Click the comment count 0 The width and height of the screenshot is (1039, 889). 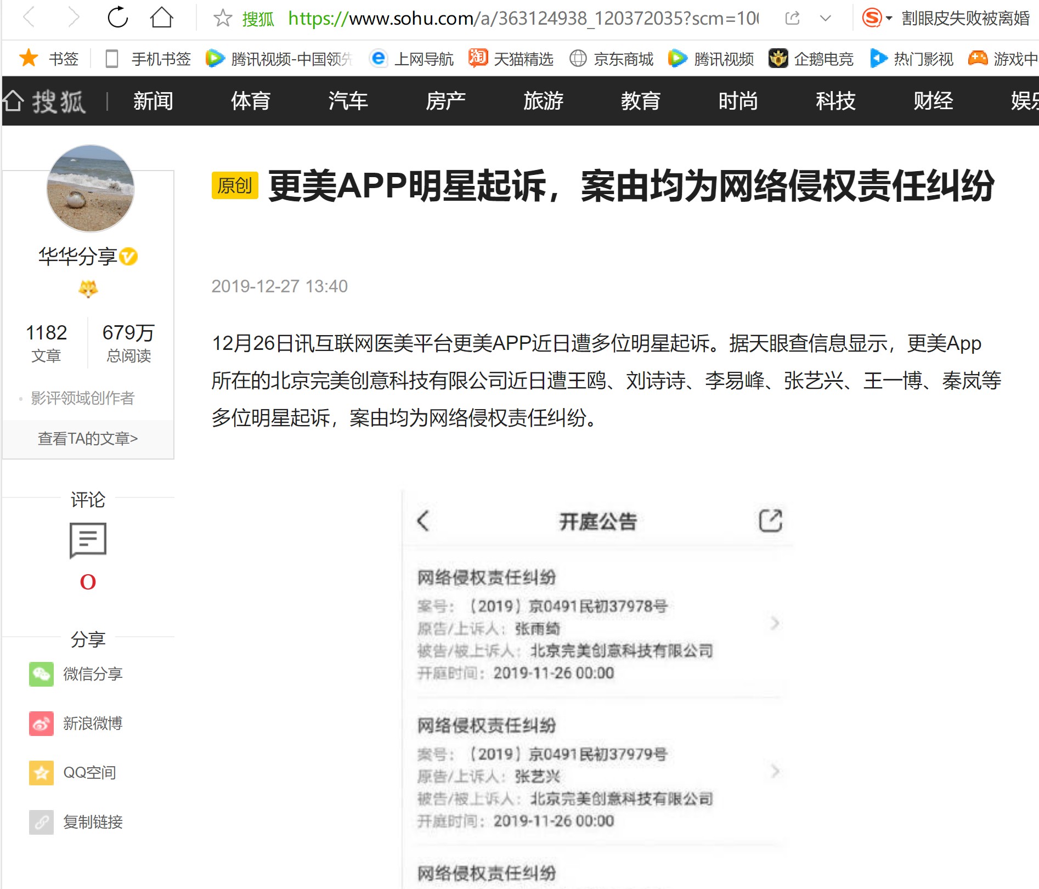88,582
